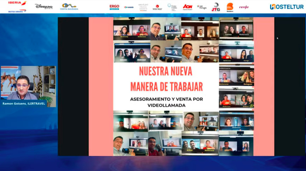Click the British Airways logo
306x171 pixels.
[17, 11]
